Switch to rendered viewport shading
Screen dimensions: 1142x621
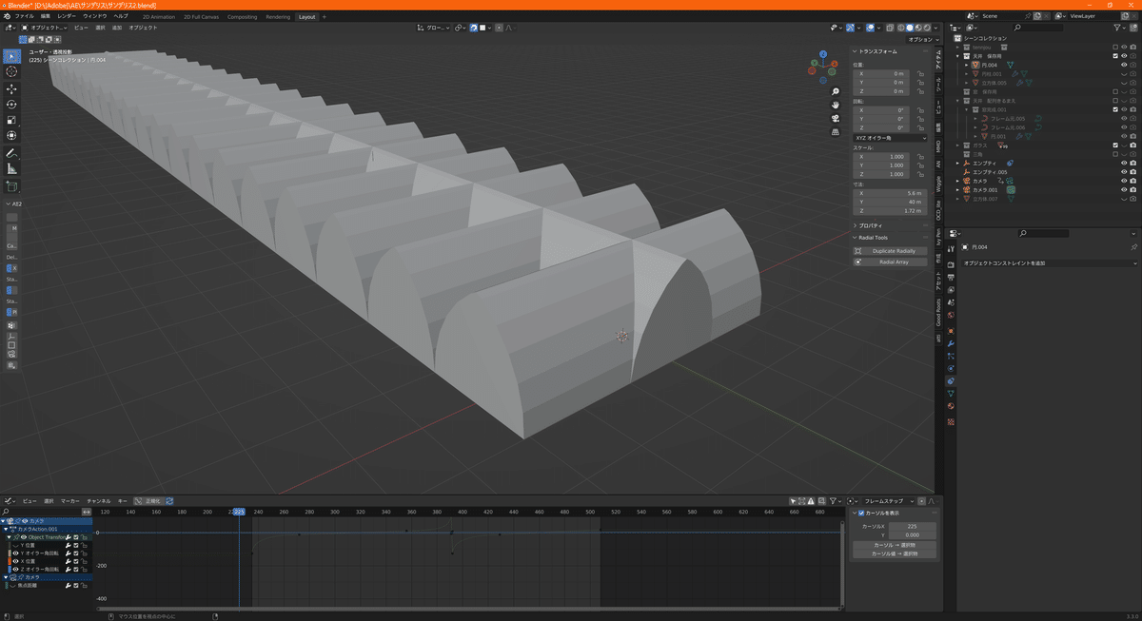click(x=928, y=28)
